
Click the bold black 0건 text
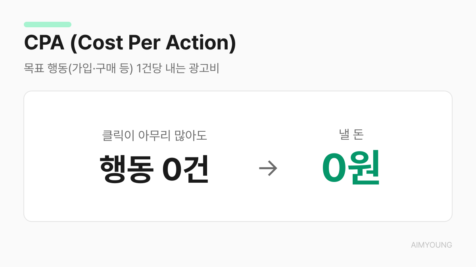[x=186, y=169]
